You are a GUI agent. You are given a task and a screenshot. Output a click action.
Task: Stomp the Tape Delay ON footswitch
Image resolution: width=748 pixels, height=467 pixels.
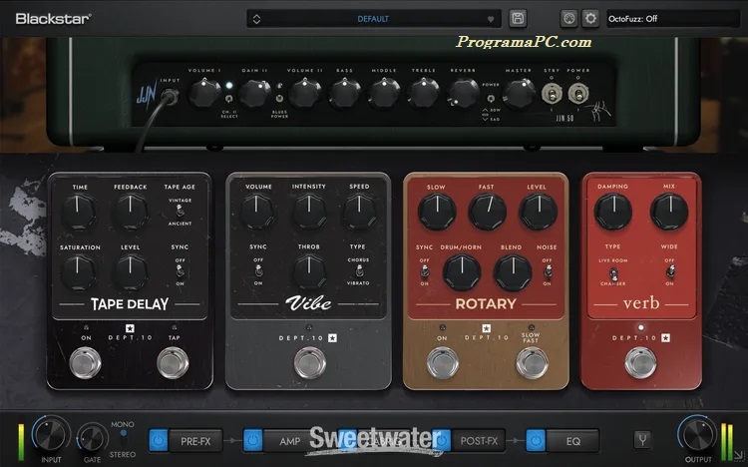[86, 363]
